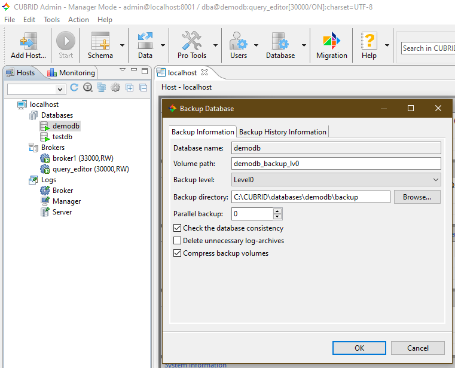Screen dimensions: 455x368
Task: Click OK to start the backup
Action: [359, 348]
